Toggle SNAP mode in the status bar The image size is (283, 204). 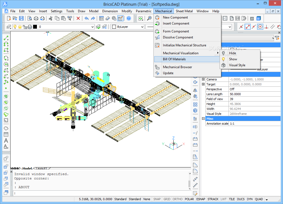click(157, 199)
